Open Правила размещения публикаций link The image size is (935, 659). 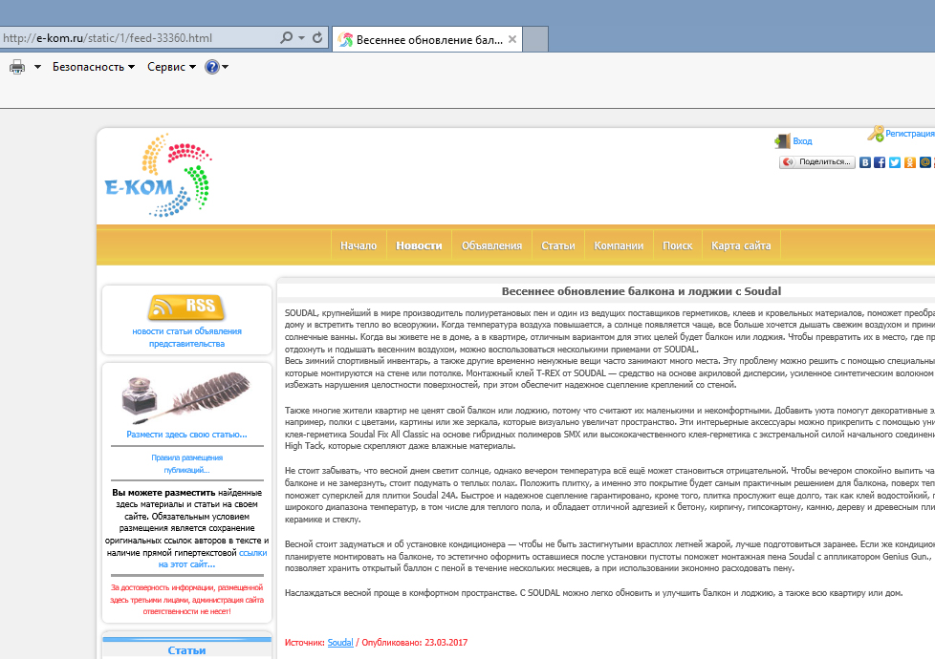(186, 463)
